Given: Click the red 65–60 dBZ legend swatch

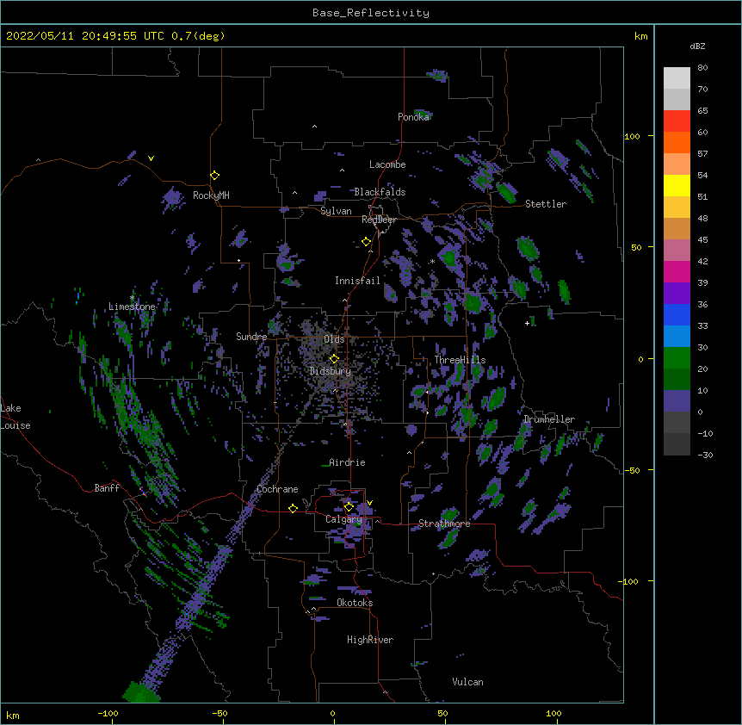Looking at the screenshot, I should (677, 121).
